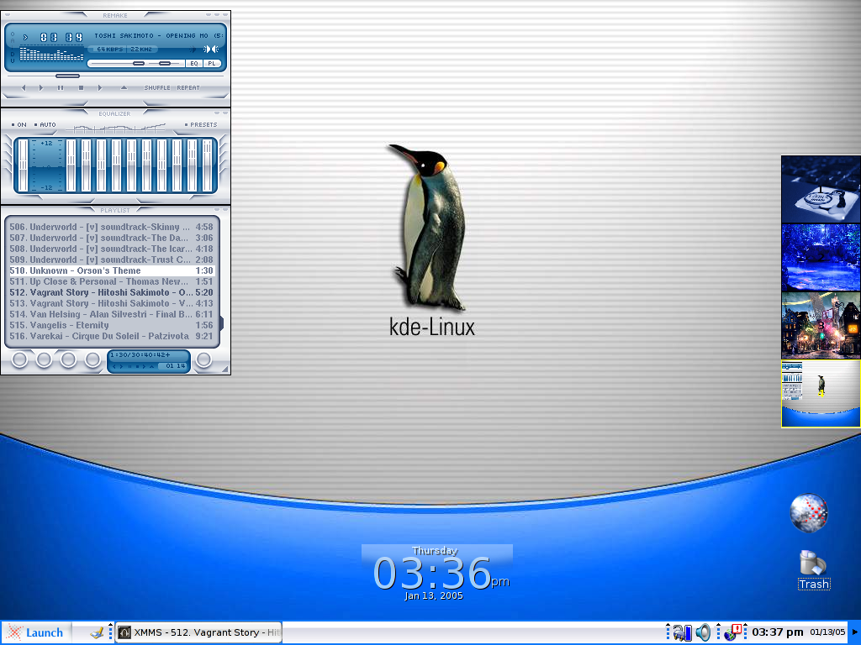Click first round playlist button (add files)
Screen dimensions: 861x645
(20, 359)
